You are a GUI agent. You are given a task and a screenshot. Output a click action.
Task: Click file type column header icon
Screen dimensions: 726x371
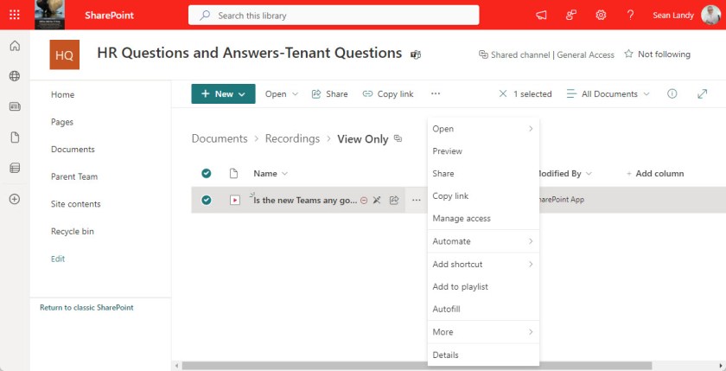pyautogui.click(x=234, y=173)
